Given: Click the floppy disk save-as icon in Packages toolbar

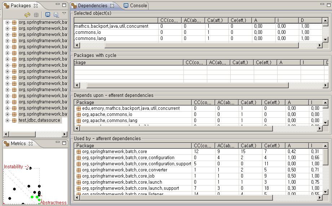Looking at the screenshot, I should tap(56, 15).
